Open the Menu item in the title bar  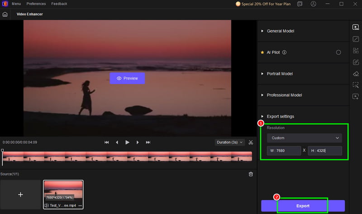[16, 4]
